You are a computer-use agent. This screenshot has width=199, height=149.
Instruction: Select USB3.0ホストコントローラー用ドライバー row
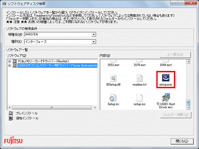coord(57,65)
